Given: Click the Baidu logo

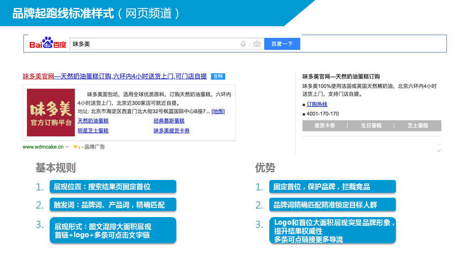Looking at the screenshot, I should 48,43.
